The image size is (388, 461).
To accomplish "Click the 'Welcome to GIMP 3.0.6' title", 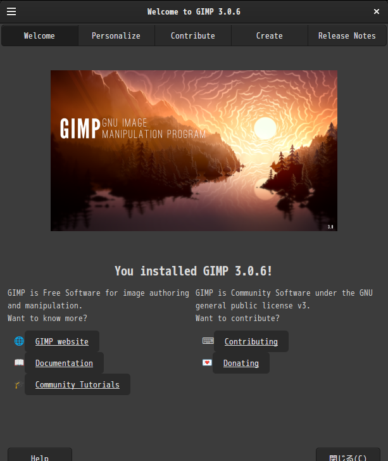I will (x=194, y=12).
